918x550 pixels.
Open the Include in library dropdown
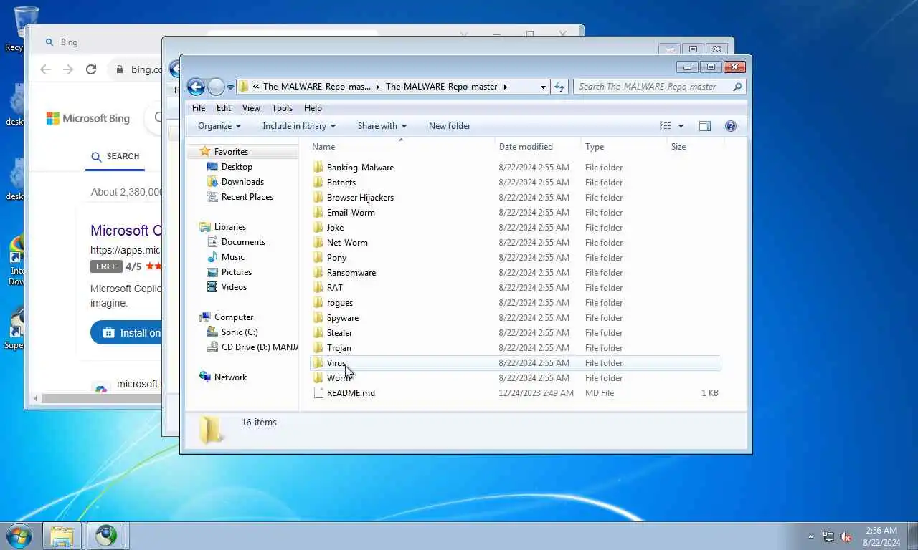[299, 126]
